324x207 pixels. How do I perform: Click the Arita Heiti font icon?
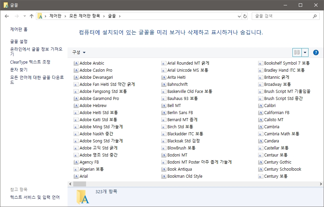(x=164, y=77)
